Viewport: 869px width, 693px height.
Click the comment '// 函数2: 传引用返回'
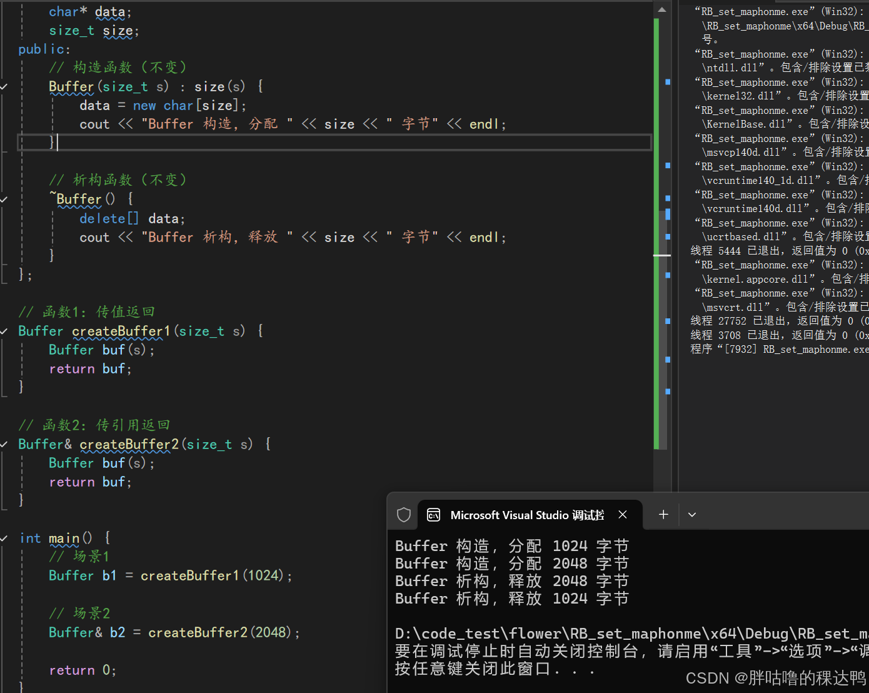94,425
